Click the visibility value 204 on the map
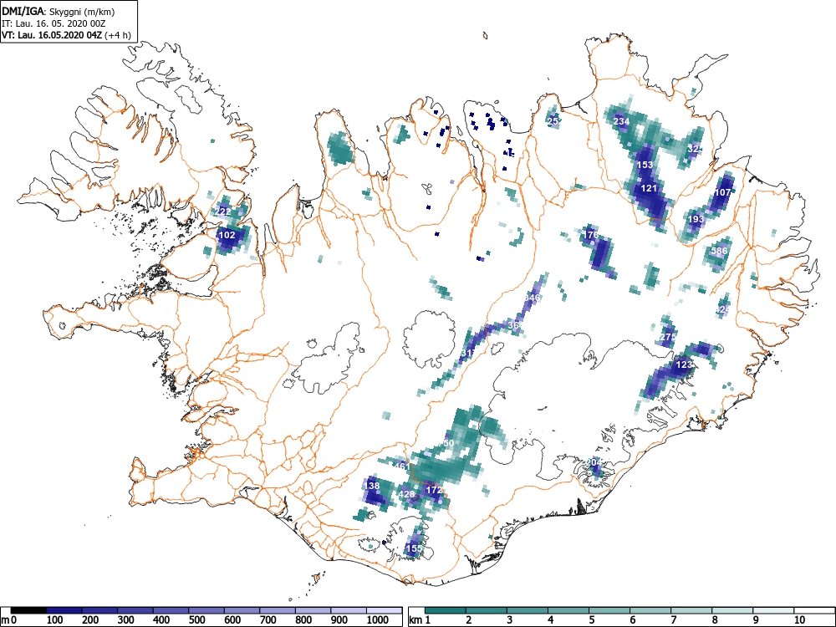 click(x=594, y=461)
